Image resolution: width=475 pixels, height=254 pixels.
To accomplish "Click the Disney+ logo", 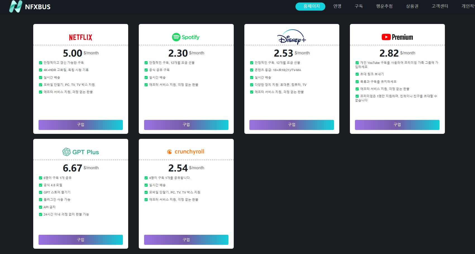I will click(292, 37).
